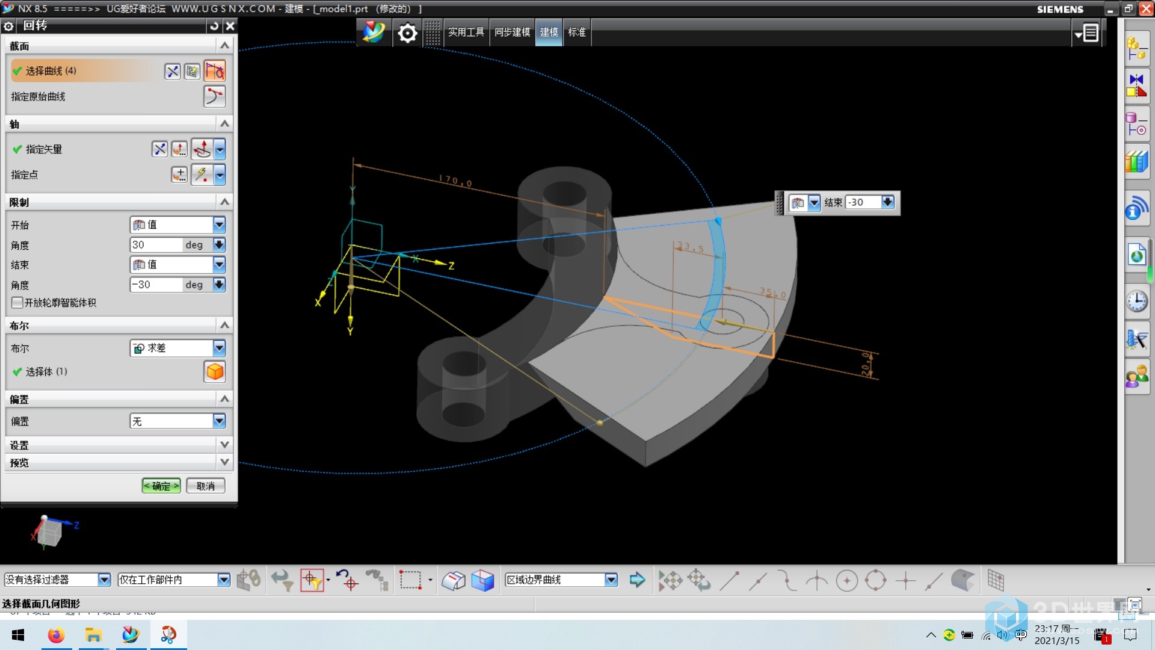This screenshot has height=650, width=1155.
Task: Open vector dialog icon beside 指定矢量
Action: click(179, 149)
